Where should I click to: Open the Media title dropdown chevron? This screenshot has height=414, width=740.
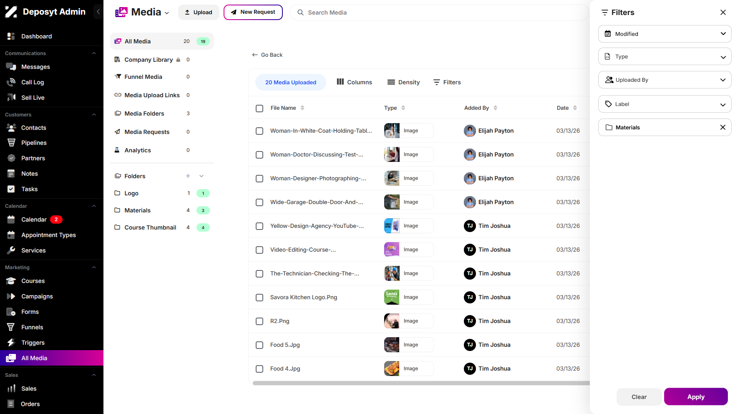167,13
